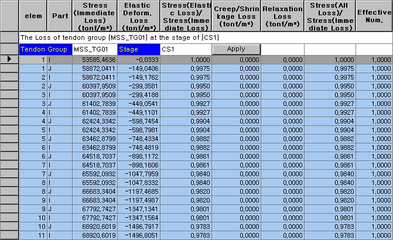Select elem number cell of row 11 I
Screen dimensions: 393x240
point(33,235)
